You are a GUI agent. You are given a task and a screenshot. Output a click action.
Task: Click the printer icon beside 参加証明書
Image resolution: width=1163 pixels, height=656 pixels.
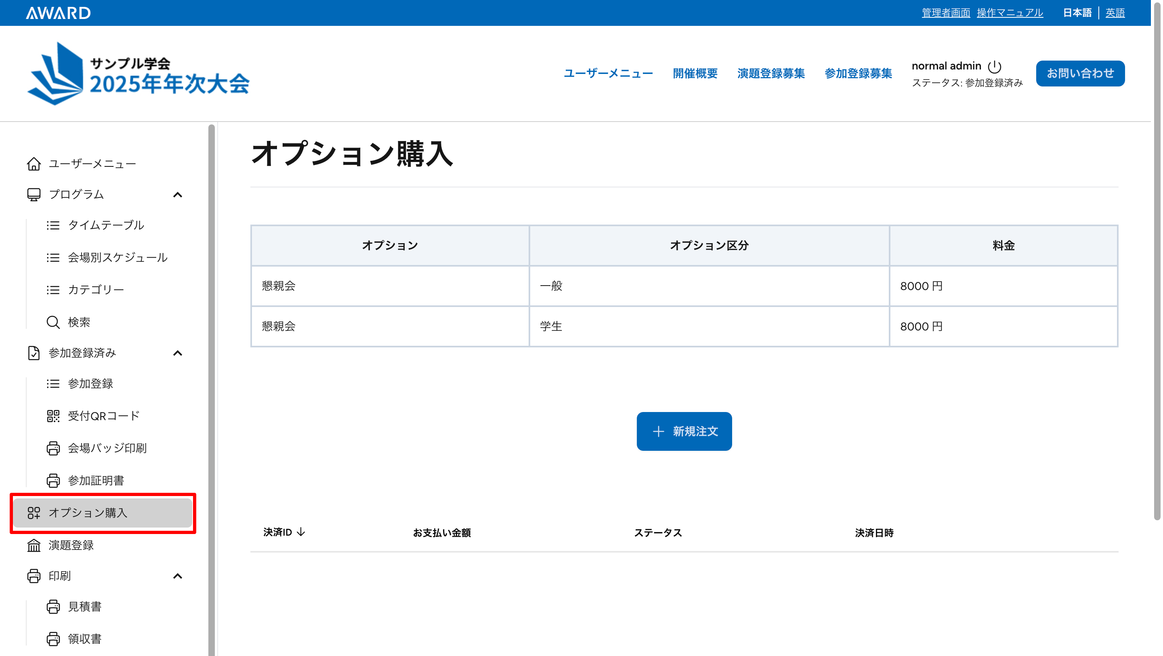click(x=53, y=480)
